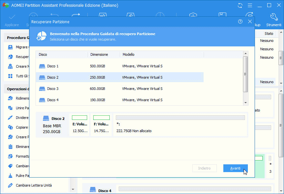Image resolution: width=284 pixels, height=194 pixels.
Task: Click the Stato column header in main window
Action: pos(269,34)
